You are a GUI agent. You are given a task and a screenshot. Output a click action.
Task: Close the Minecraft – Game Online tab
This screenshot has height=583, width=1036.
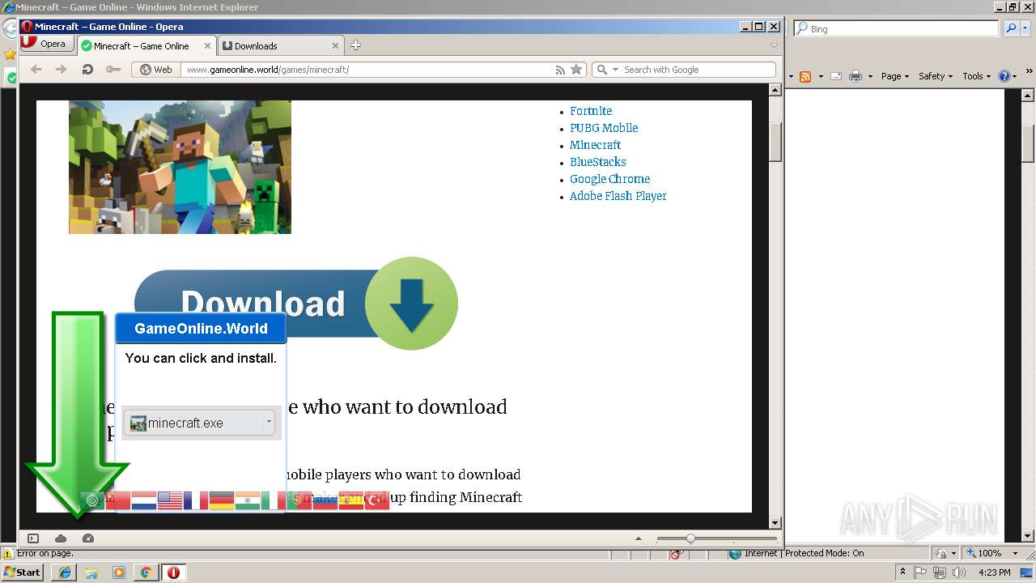pos(207,46)
